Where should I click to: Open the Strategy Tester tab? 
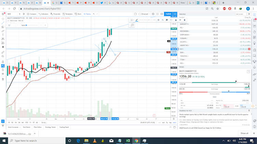51,127
